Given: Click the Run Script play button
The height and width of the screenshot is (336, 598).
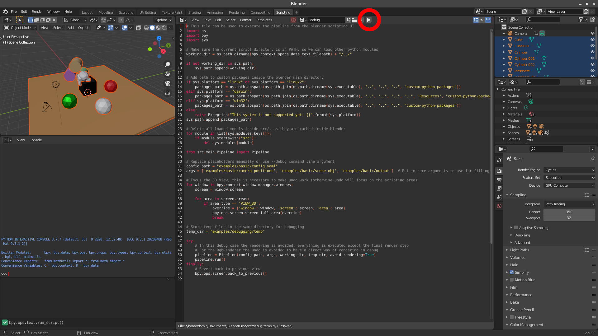Looking at the screenshot, I should (x=369, y=20).
